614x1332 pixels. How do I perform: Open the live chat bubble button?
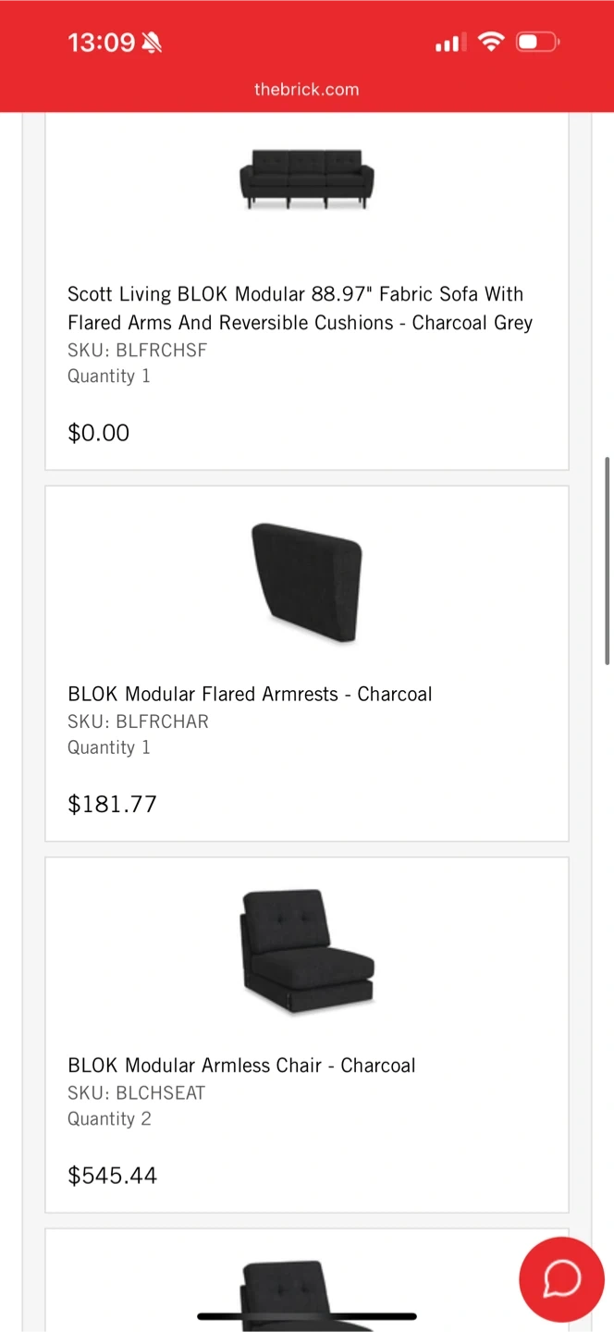pyautogui.click(x=561, y=1279)
